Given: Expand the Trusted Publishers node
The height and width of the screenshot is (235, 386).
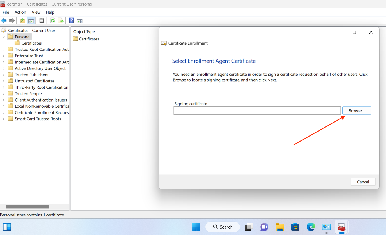Looking at the screenshot, I should click(4, 75).
